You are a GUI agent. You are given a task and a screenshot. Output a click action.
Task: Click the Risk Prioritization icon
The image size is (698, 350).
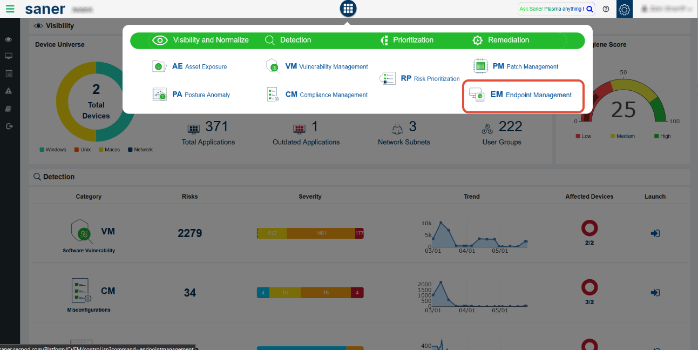click(388, 78)
